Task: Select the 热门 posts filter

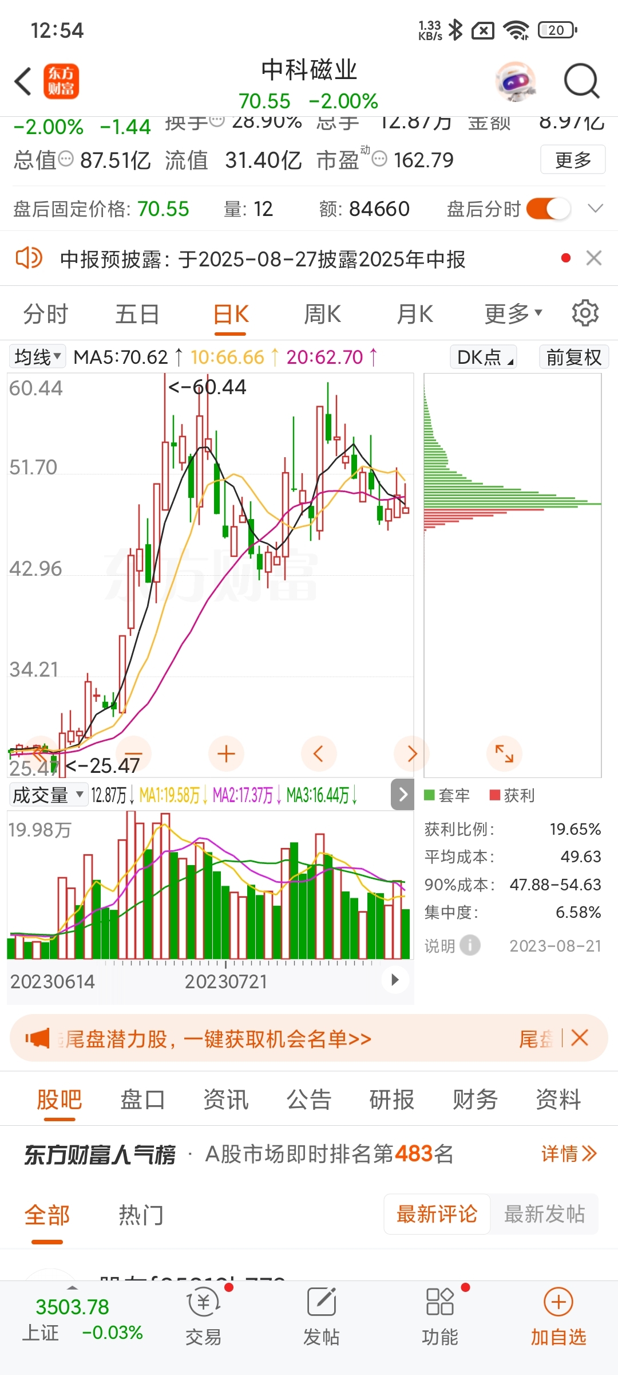Action: [x=141, y=1215]
